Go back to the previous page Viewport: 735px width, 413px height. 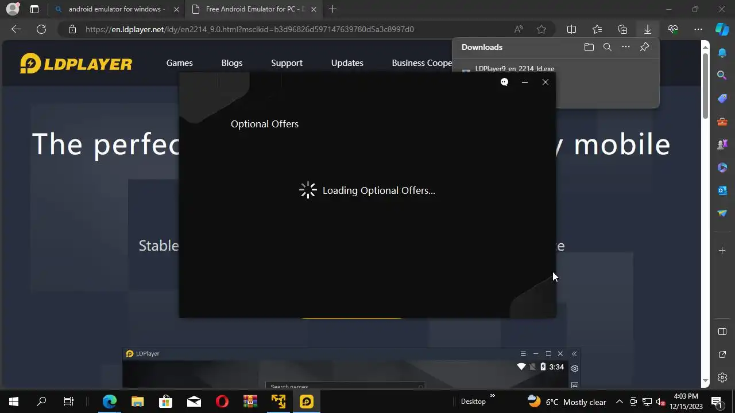point(16,29)
